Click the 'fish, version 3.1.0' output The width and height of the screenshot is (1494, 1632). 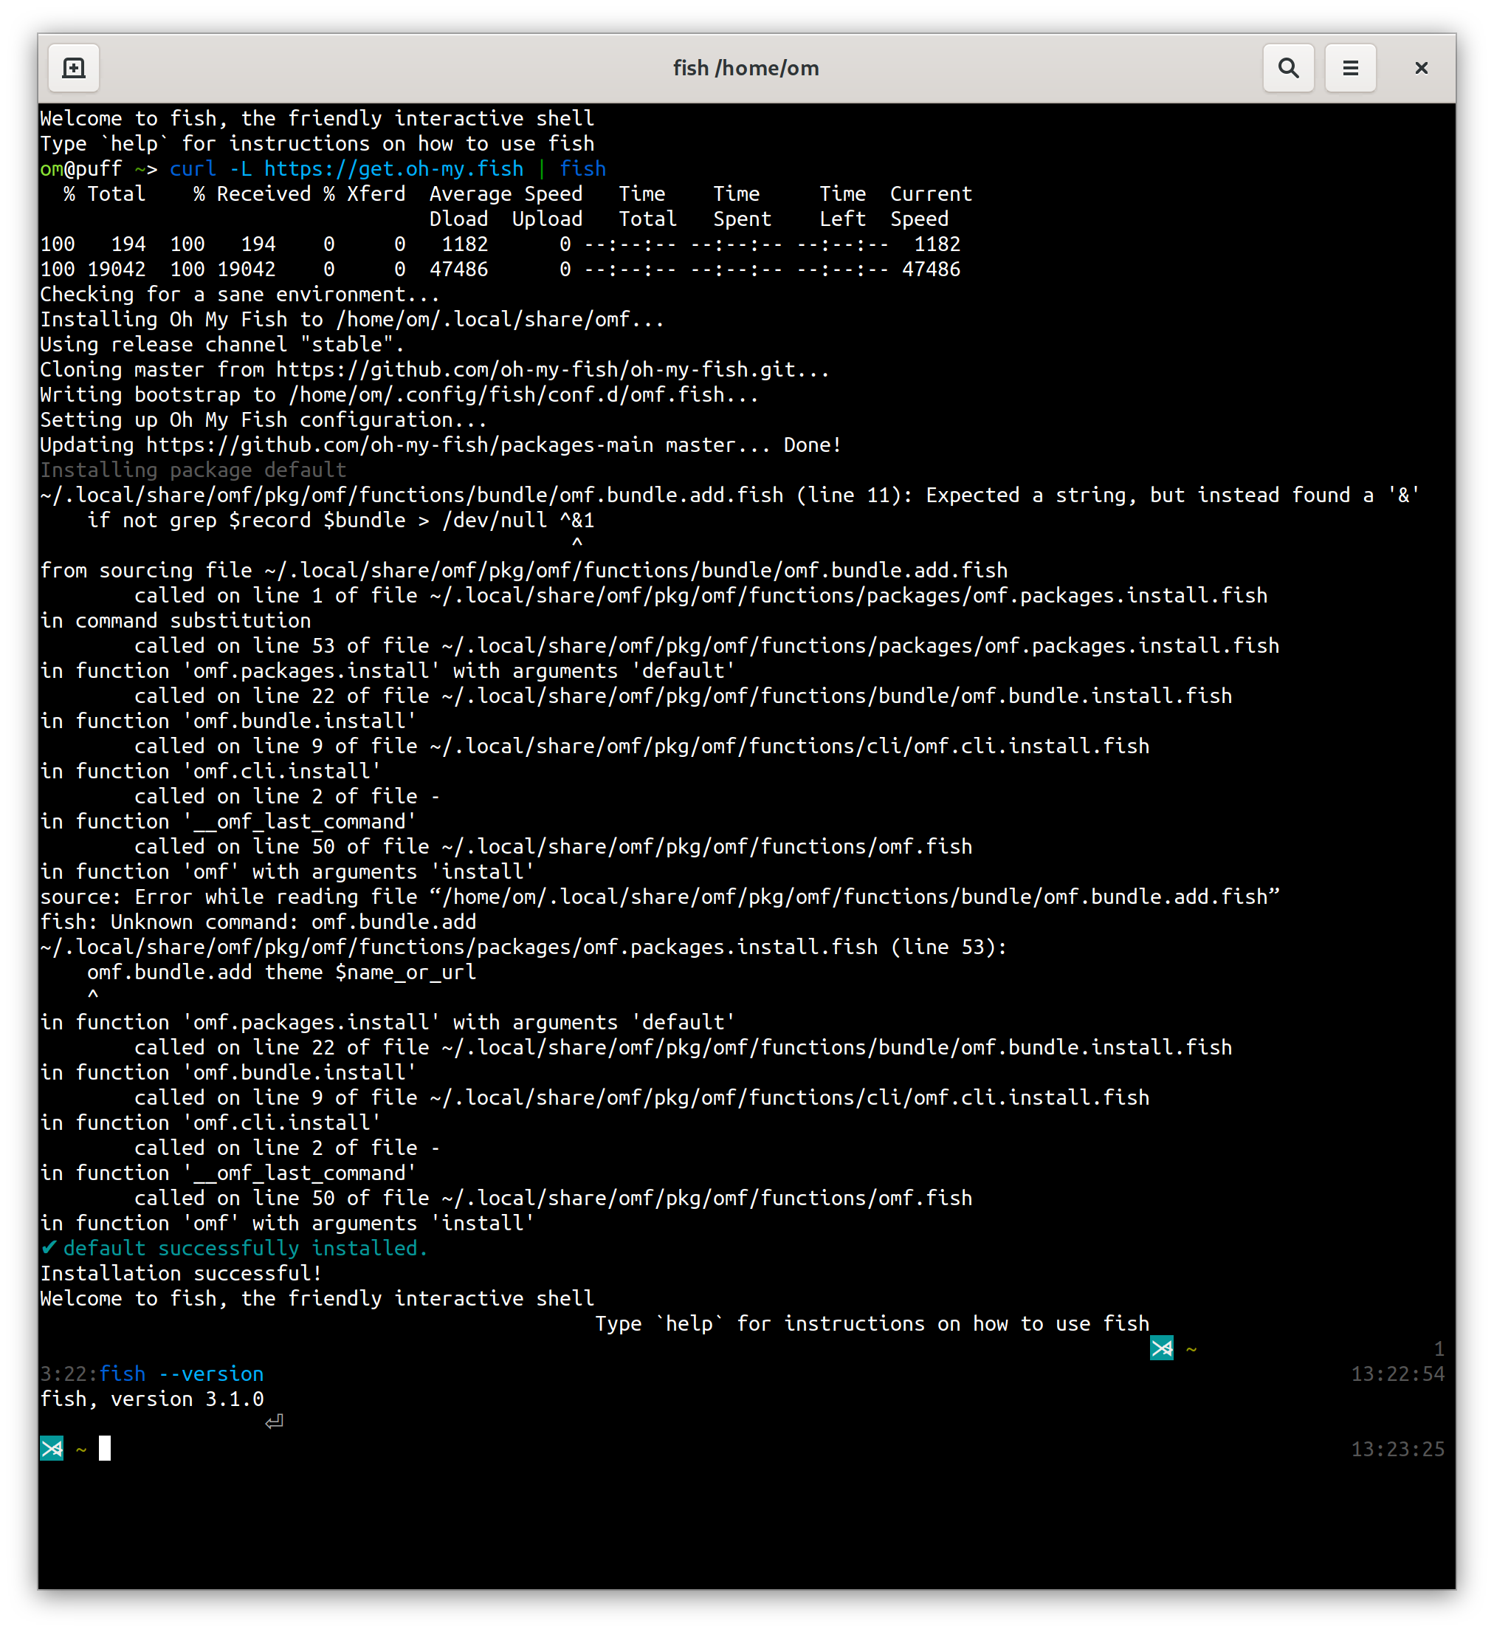tap(152, 1398)
